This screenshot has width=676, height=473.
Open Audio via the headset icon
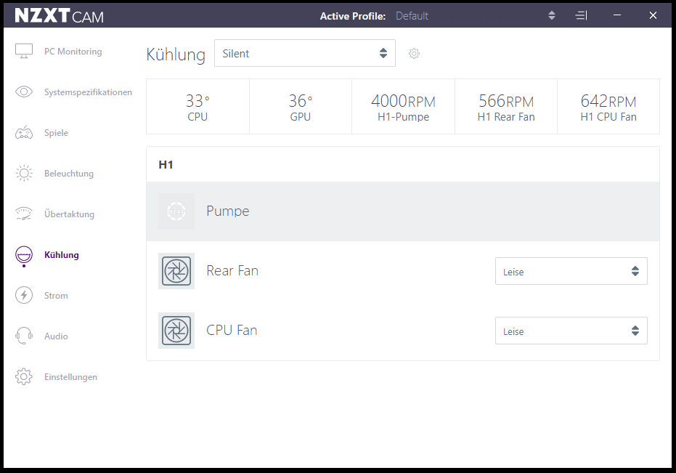click(24, 336)
